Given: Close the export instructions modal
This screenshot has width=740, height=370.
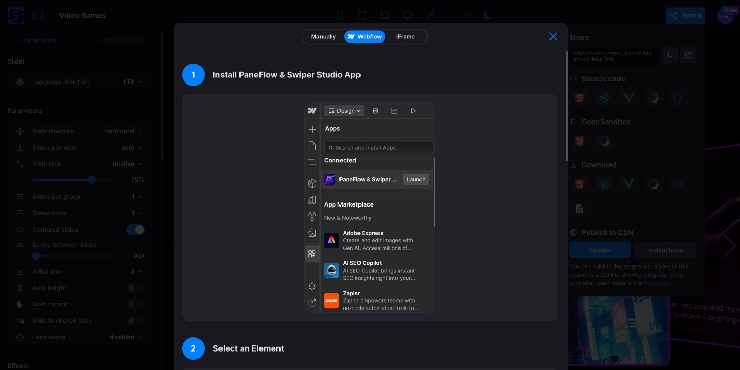Looking at the screenshot, I should [553, 36].
